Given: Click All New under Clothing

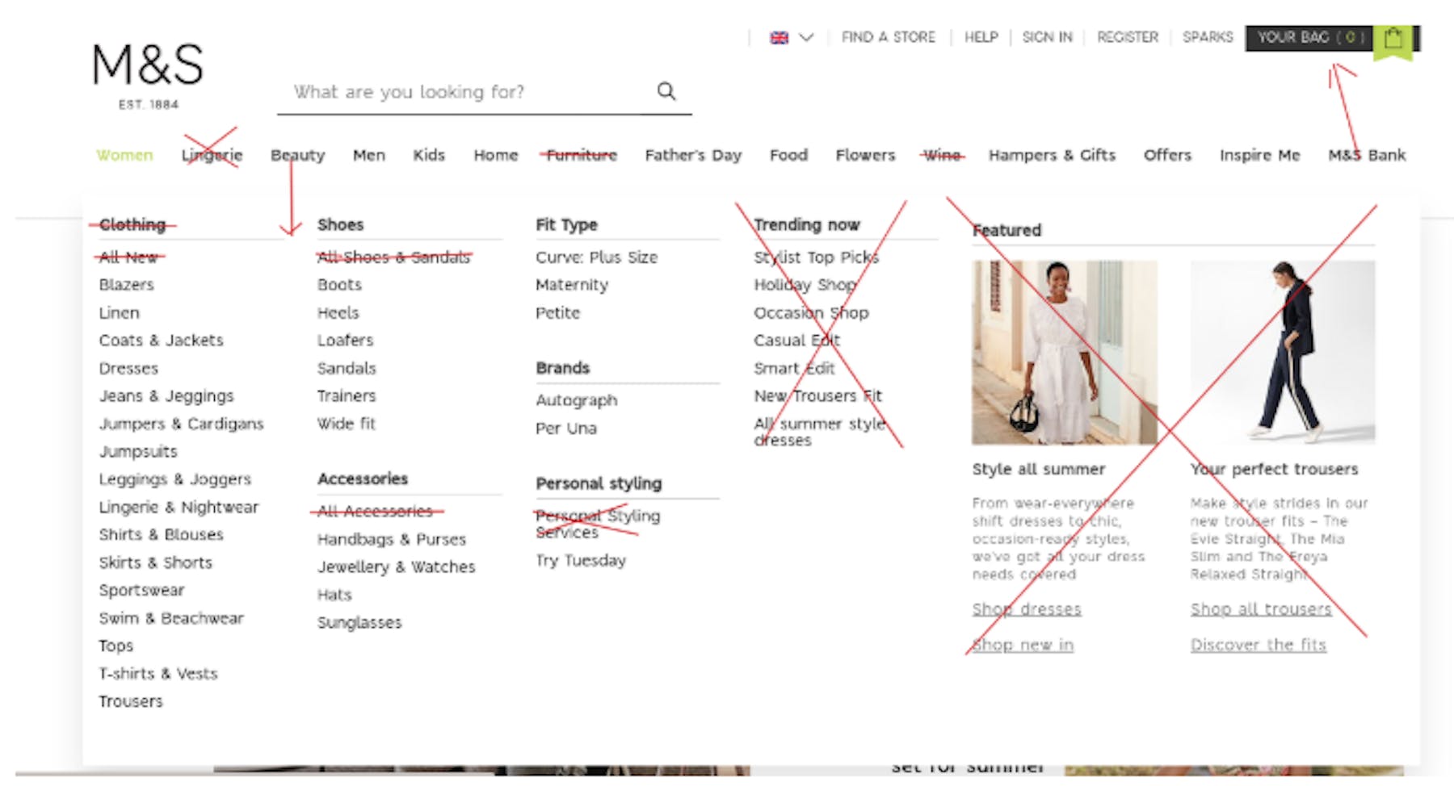Looking at the screenshot, I should click(128, 257).
